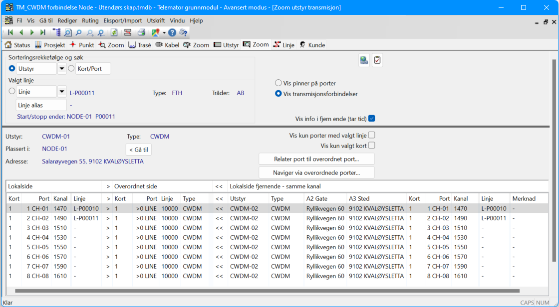Select row with port 8 CH-08
The width and height of the screenshot is (559, 307).
pos(277,276)
